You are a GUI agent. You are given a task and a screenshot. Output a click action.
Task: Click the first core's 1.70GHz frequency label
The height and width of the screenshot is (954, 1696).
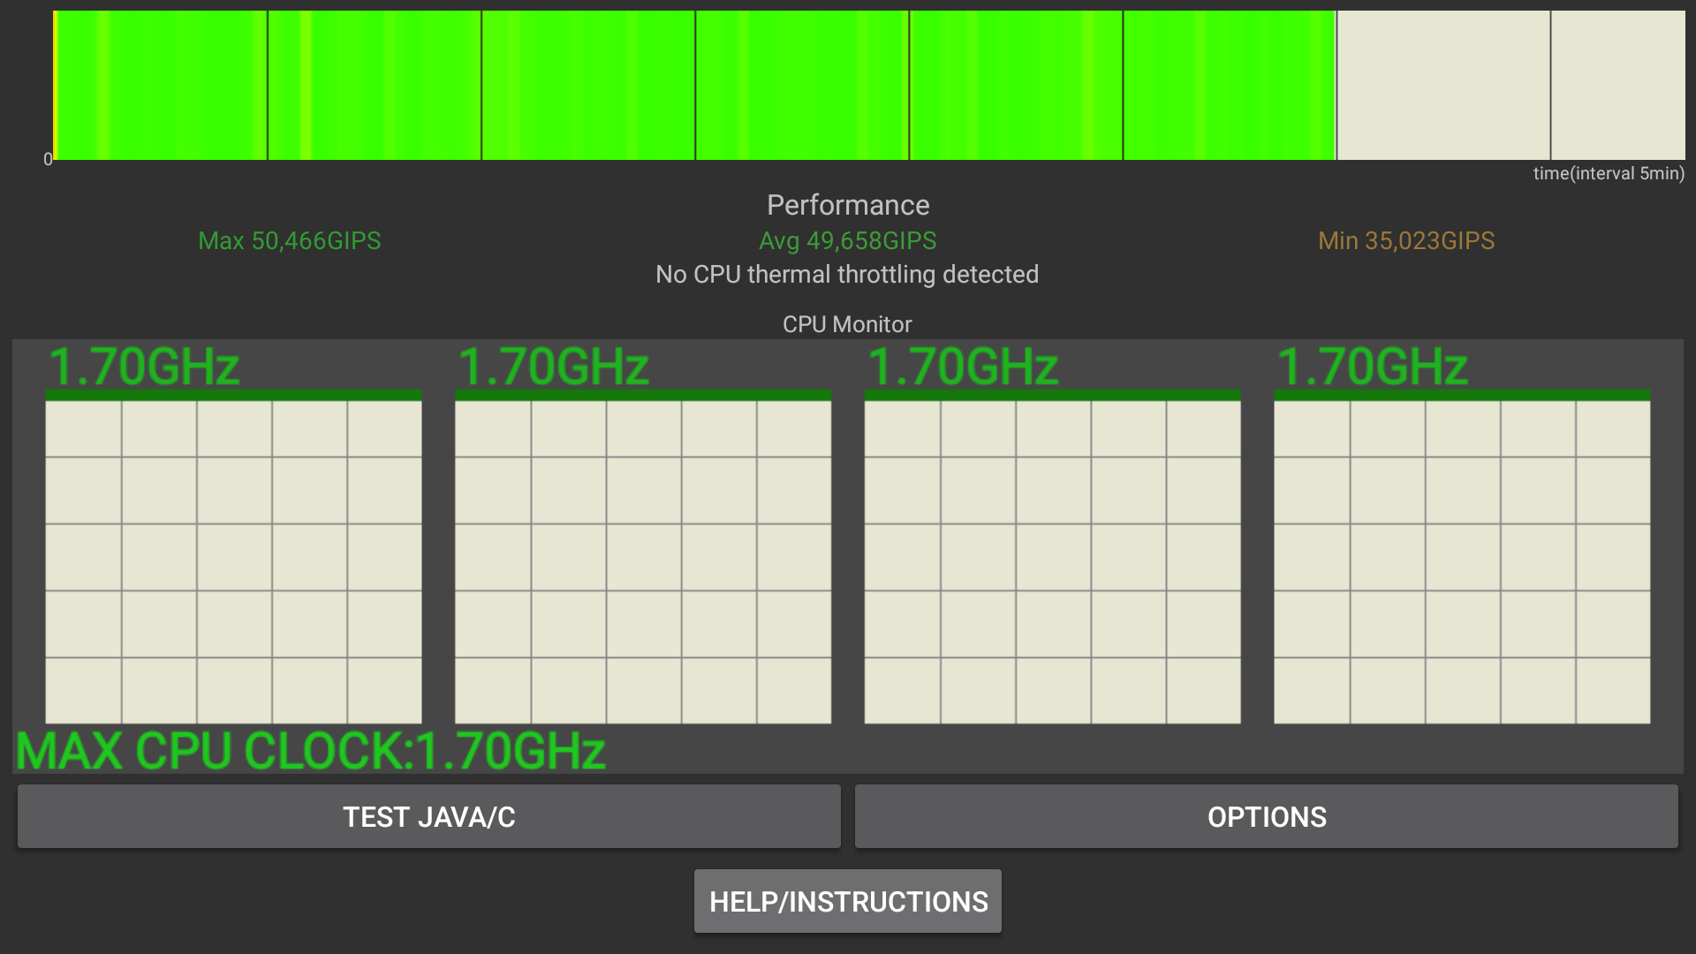[144, 367]
